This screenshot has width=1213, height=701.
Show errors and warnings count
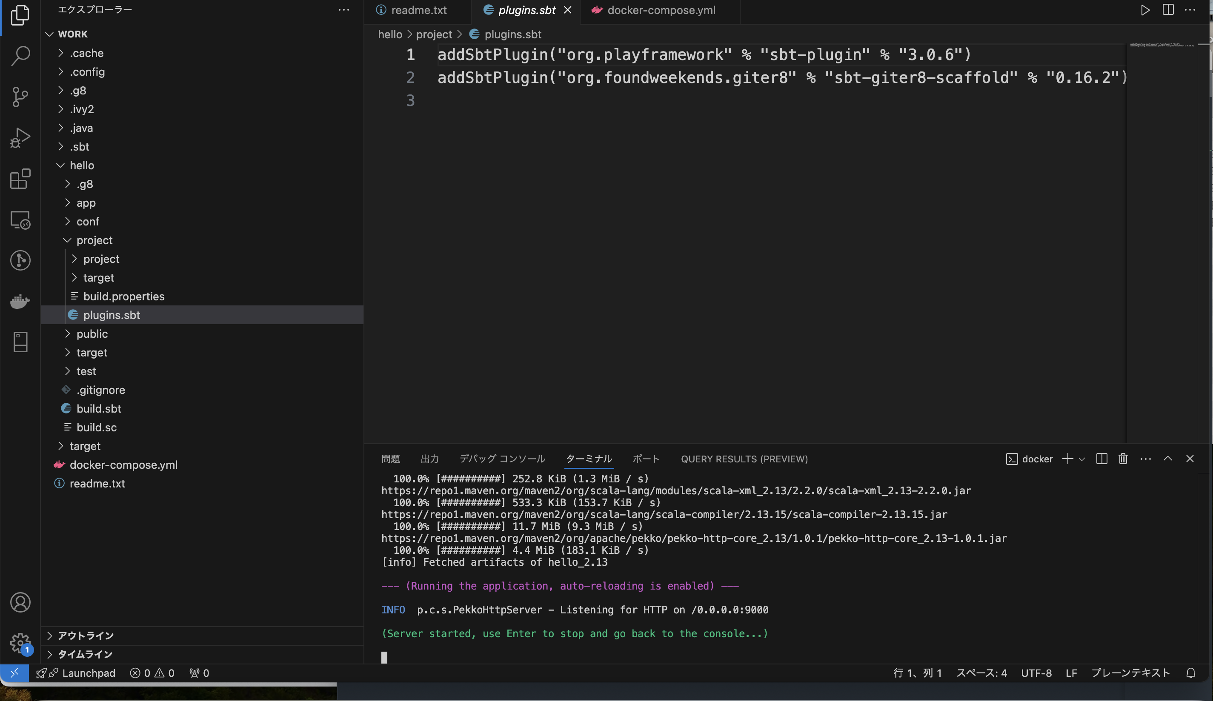pyautogui.click(x=152, y=673)
